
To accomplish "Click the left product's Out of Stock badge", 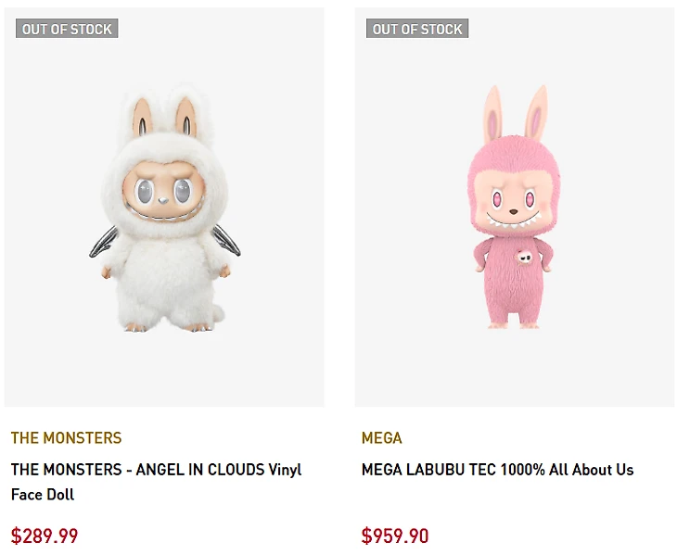I will click(67, 30).
